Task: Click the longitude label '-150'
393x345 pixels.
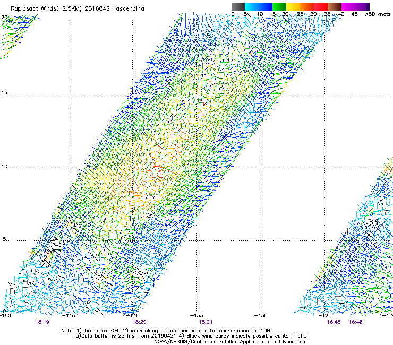Action: click(5, 315)
